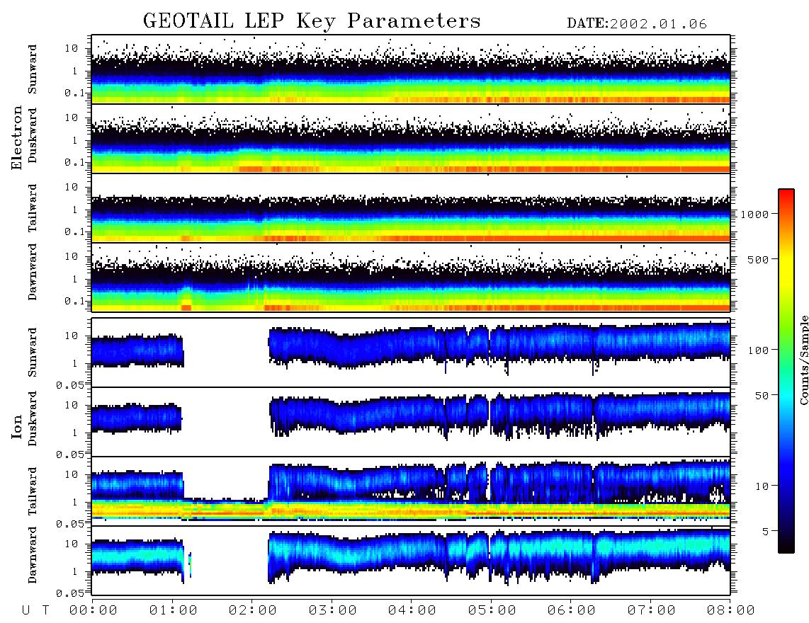Screen dimensions: 809x623
Task: Click the Electron Duskward spectrogram panel
Action: pyautogui.click(x=411, y=138)
